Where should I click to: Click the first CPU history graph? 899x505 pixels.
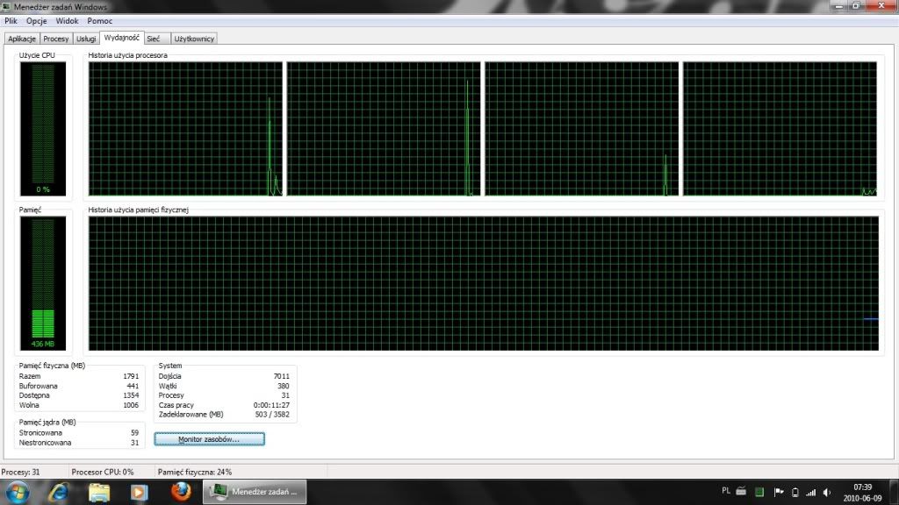(185, 129)
